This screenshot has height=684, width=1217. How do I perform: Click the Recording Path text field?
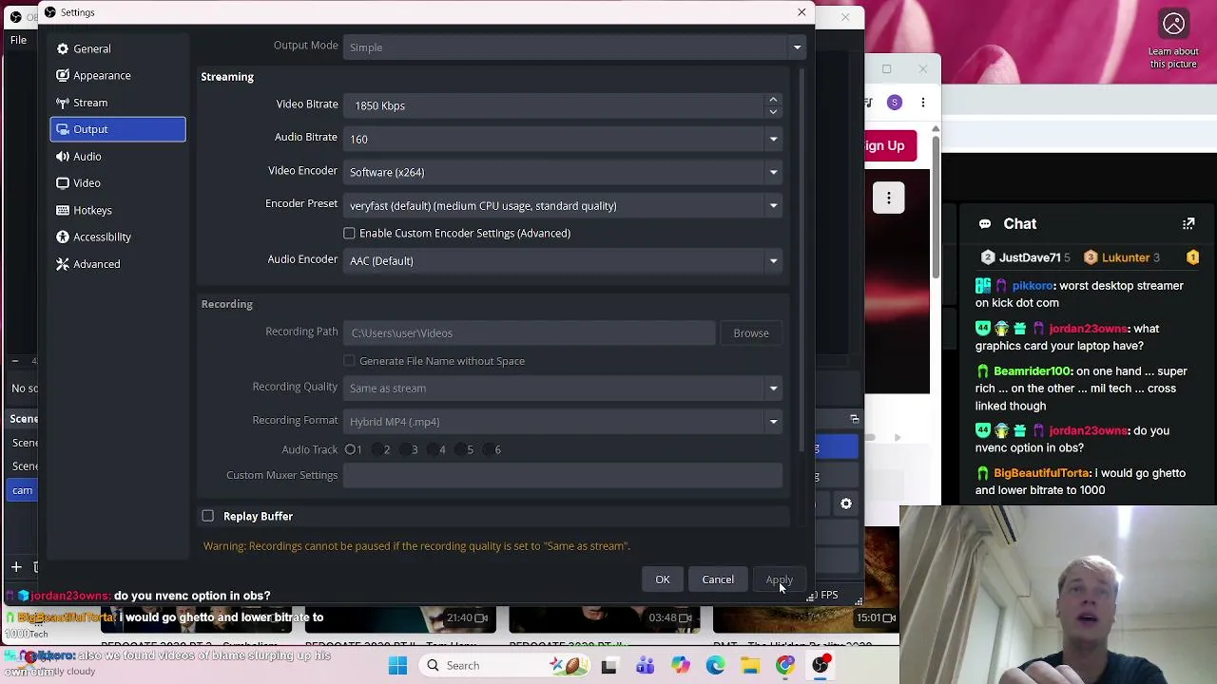pos(529,333)
